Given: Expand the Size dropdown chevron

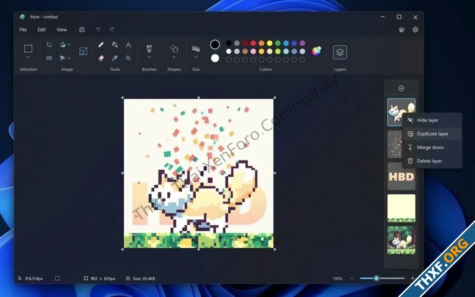Looking at the screenshot, I should coord(196,57).
